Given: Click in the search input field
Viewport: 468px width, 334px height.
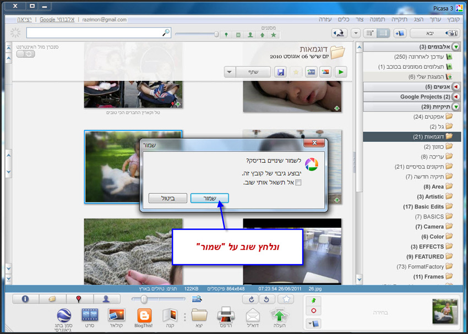Looking at the screenshot, I should 99,33.
